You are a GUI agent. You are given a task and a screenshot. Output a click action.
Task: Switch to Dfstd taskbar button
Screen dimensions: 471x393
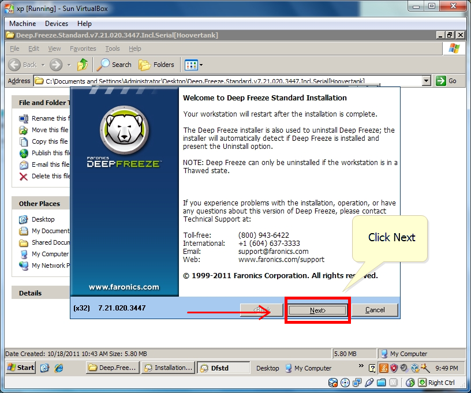pos(223,368)
